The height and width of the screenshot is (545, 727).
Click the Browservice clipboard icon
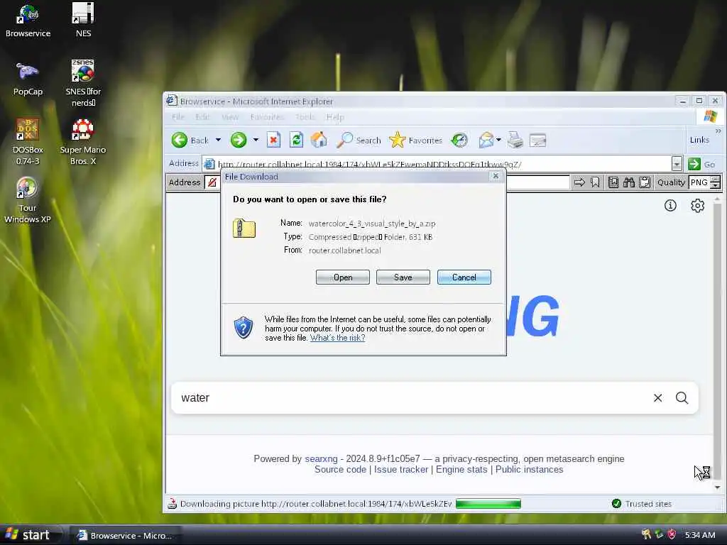645,182
